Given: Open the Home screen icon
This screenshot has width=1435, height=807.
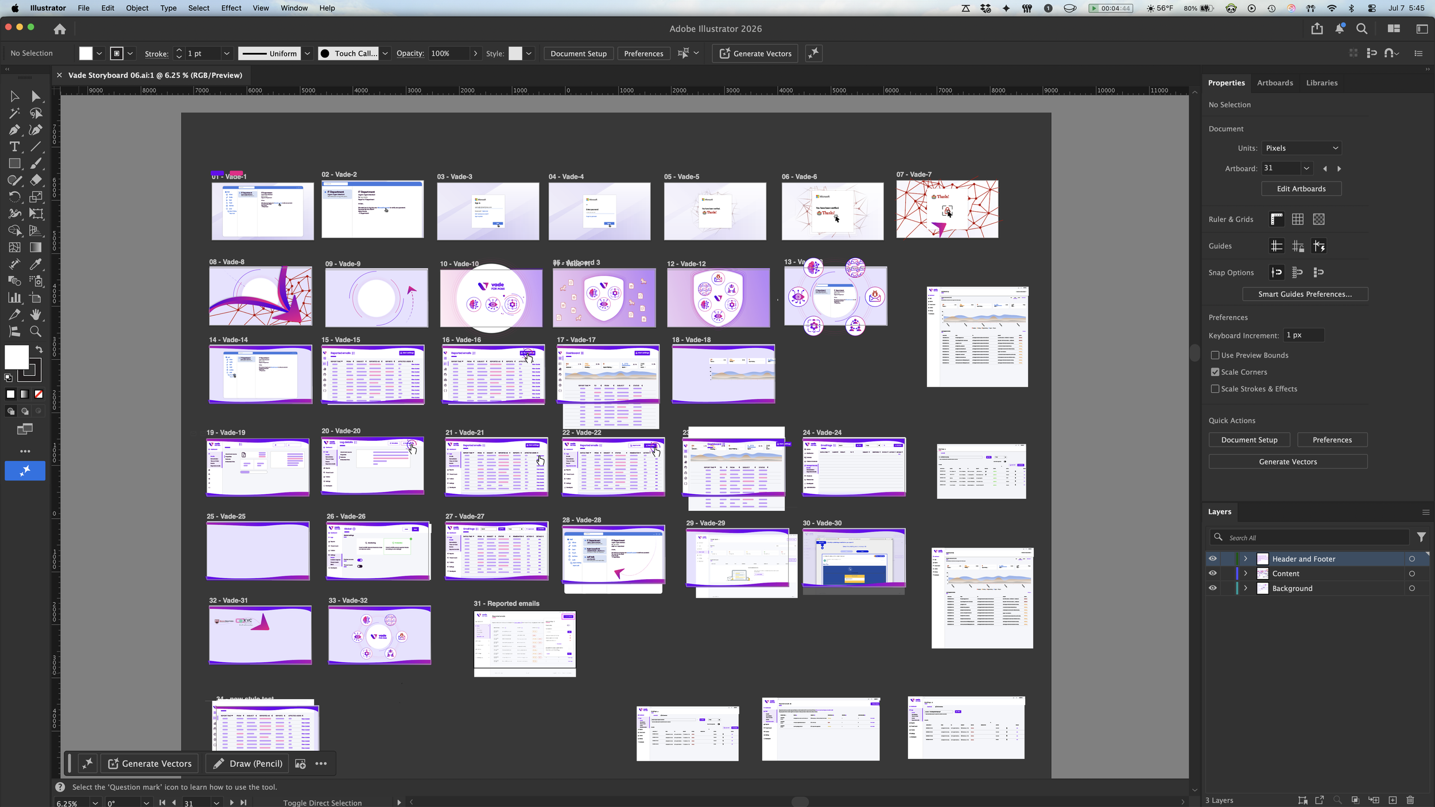Looking at the screenshot, I should [60, 29].
